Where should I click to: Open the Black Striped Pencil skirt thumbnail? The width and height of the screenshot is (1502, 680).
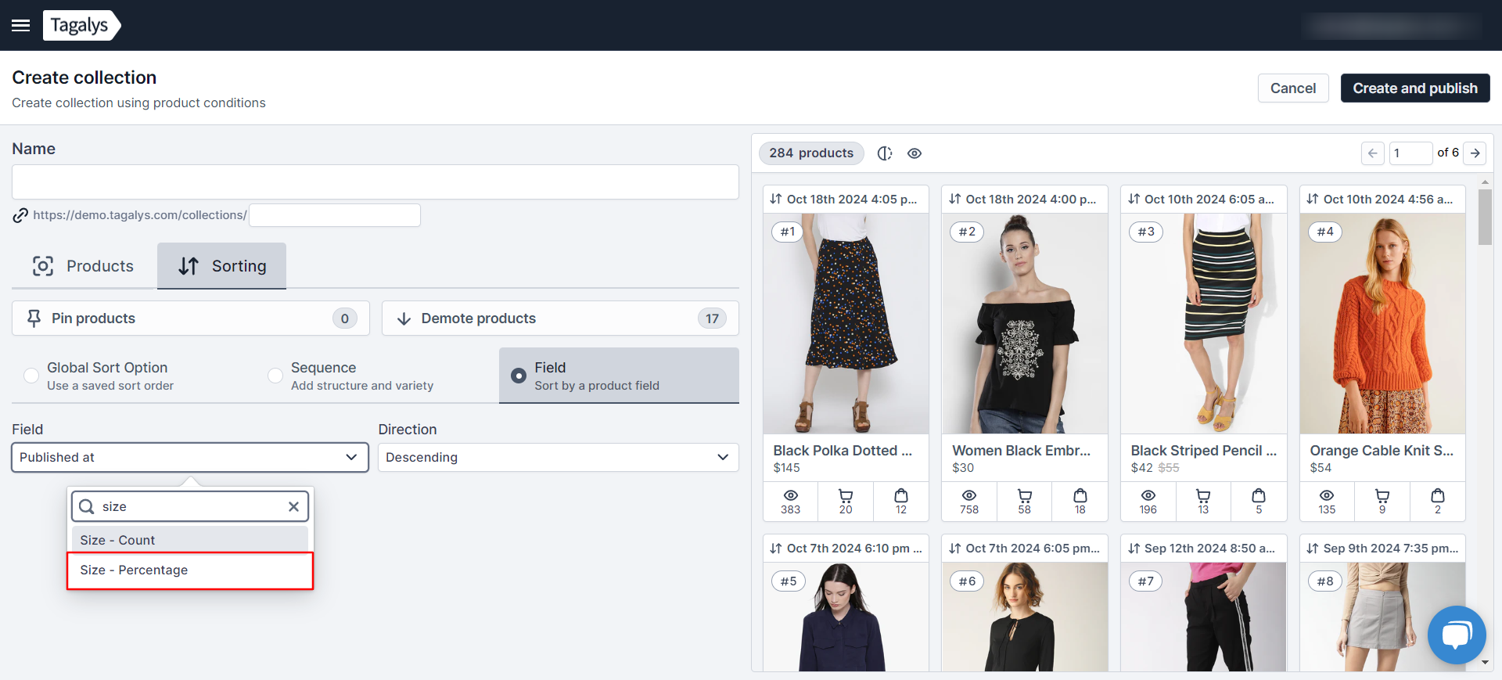coord(1203,324)
